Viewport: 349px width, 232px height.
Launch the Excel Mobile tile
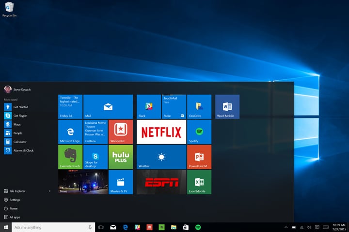coord(199,182)
